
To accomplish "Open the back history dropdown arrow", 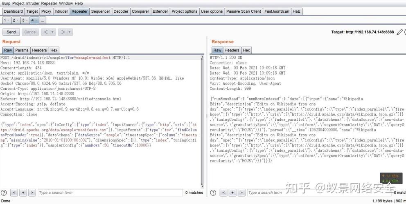I will (x=52, y=32).
